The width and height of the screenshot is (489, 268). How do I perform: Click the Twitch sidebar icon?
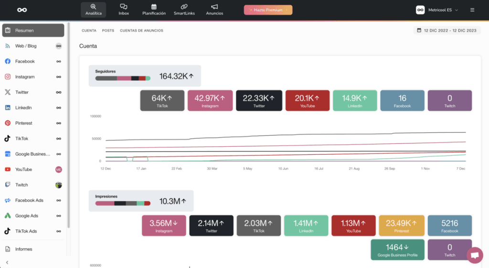[x=8, y=185]
